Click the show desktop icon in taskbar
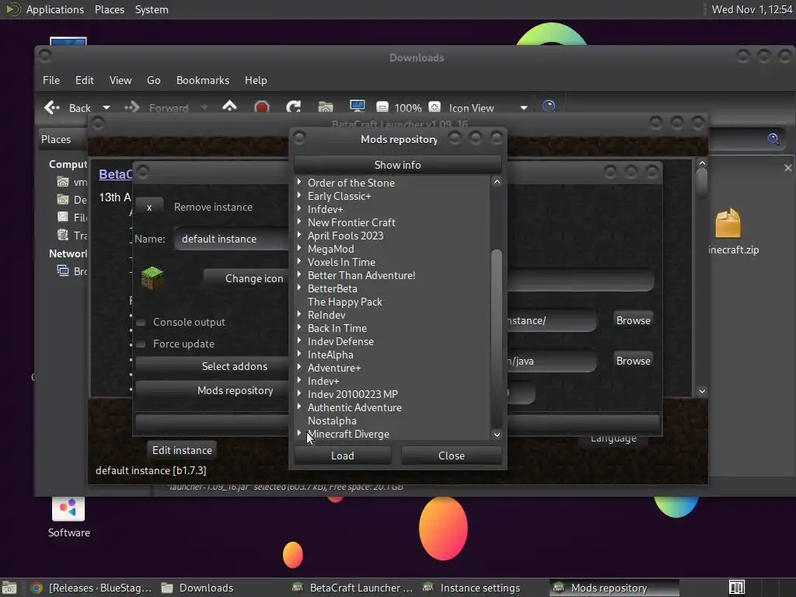 [9, 588]
